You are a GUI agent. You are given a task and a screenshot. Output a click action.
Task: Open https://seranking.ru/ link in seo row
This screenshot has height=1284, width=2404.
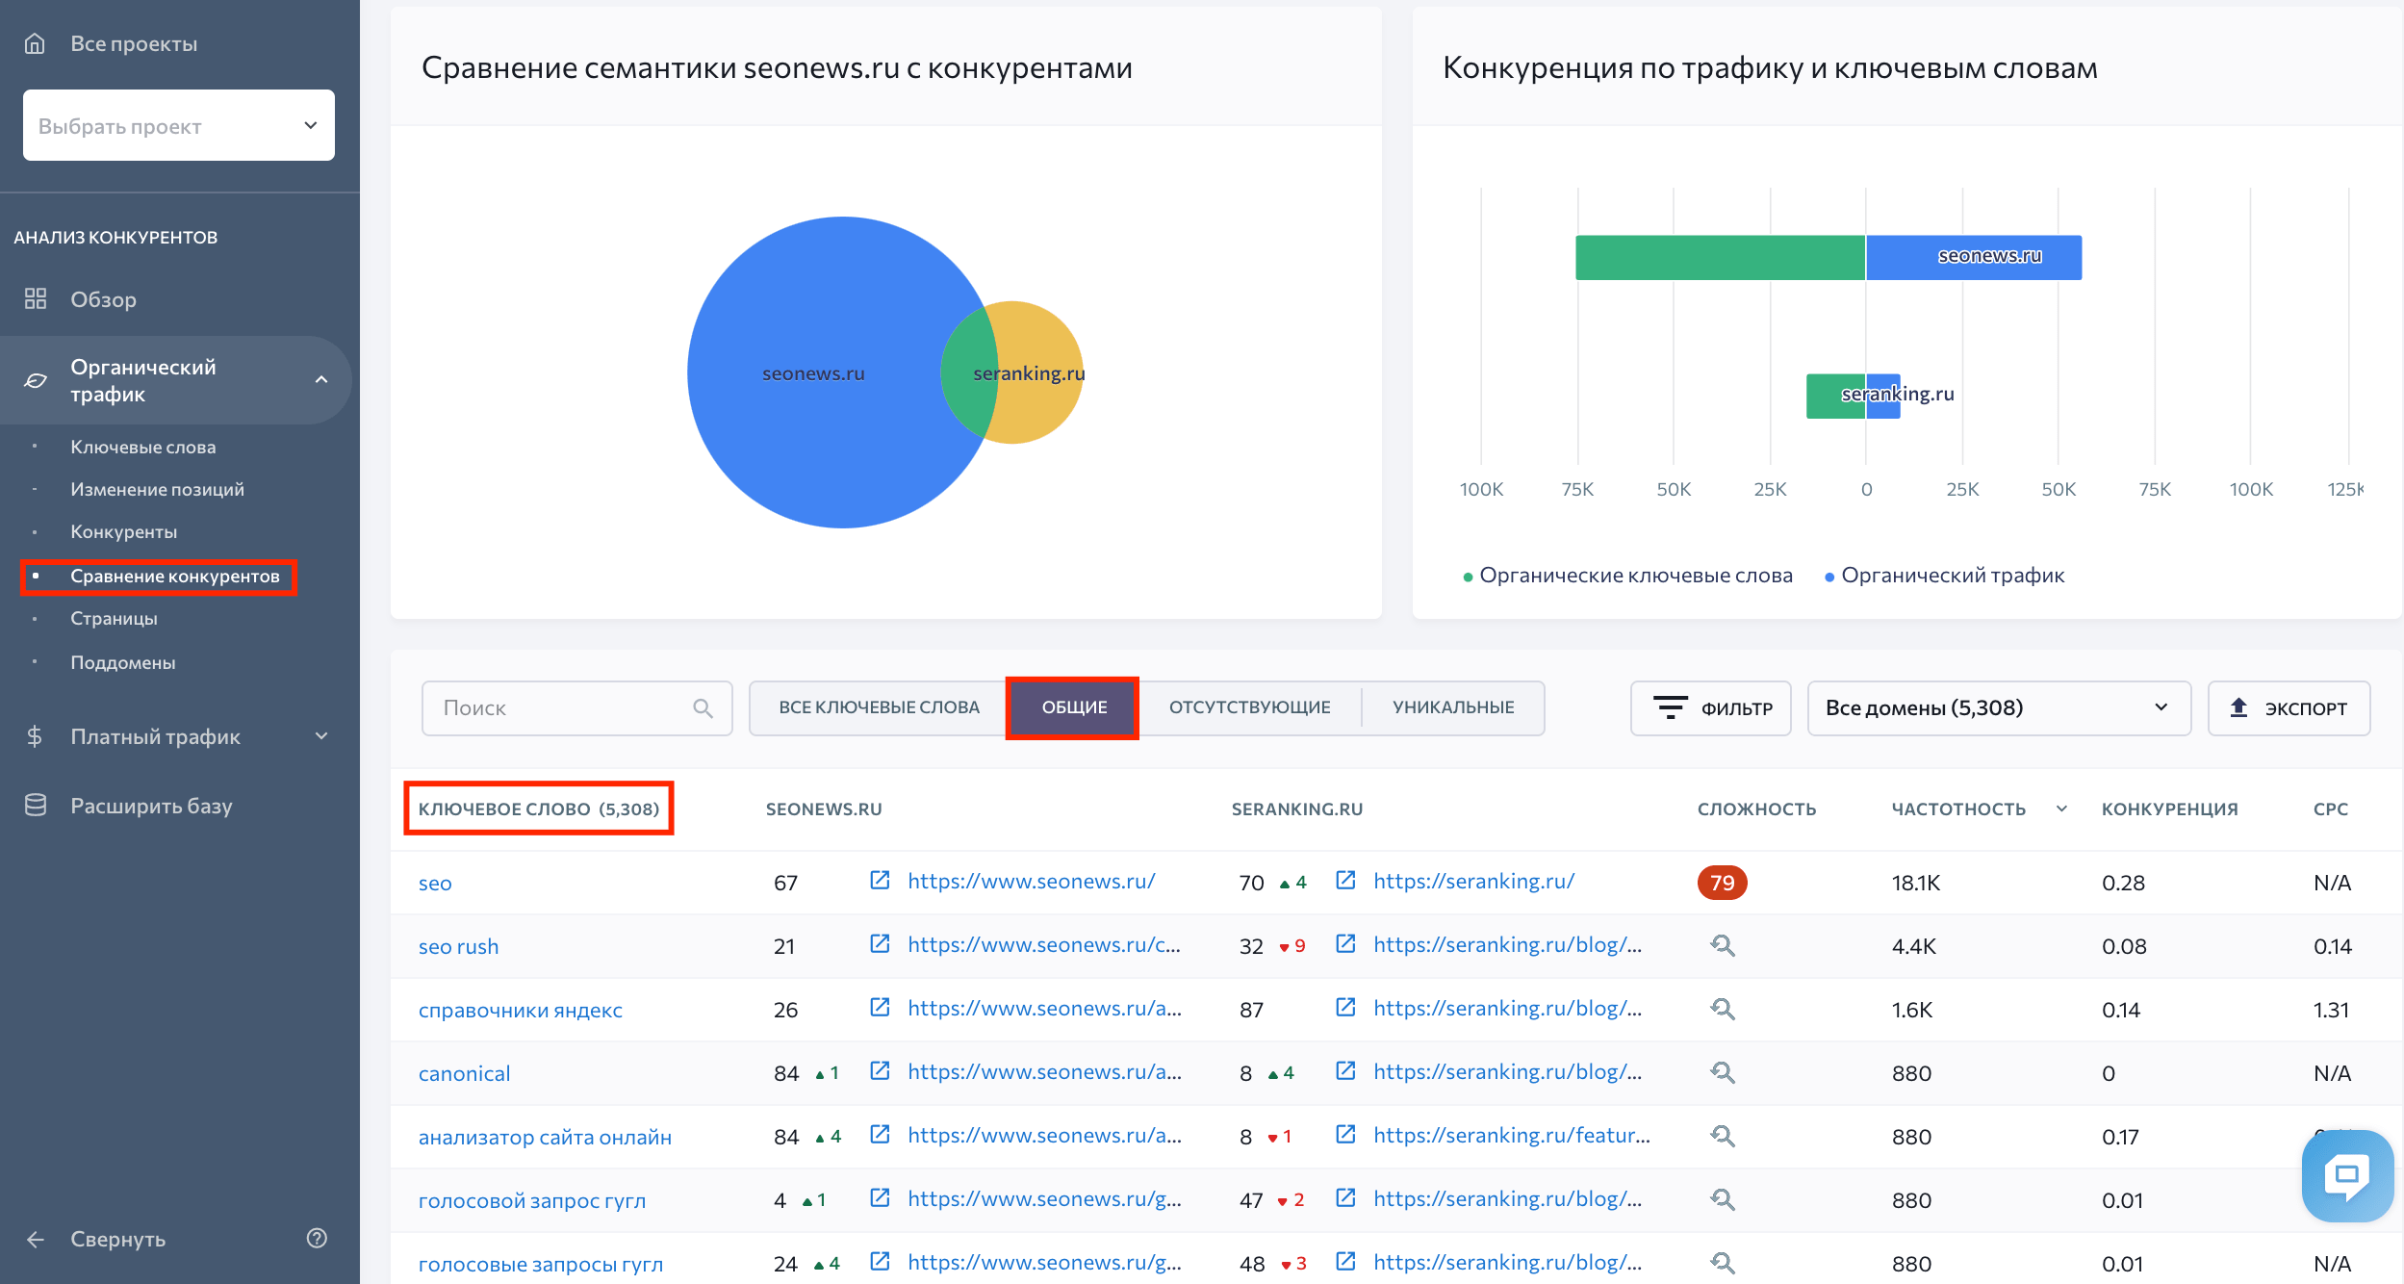coord(1473,881)
